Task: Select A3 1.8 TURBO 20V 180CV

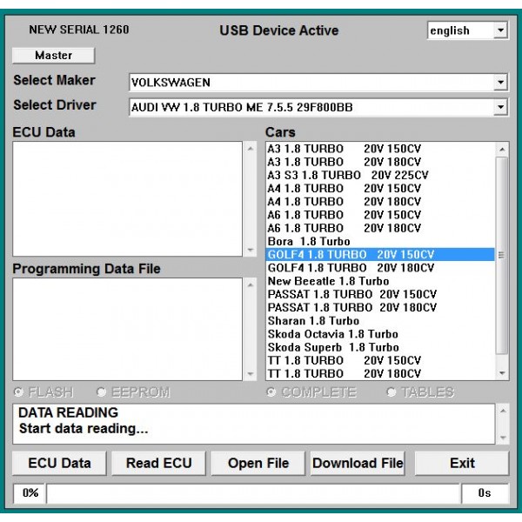Action: tap(380, 162)
